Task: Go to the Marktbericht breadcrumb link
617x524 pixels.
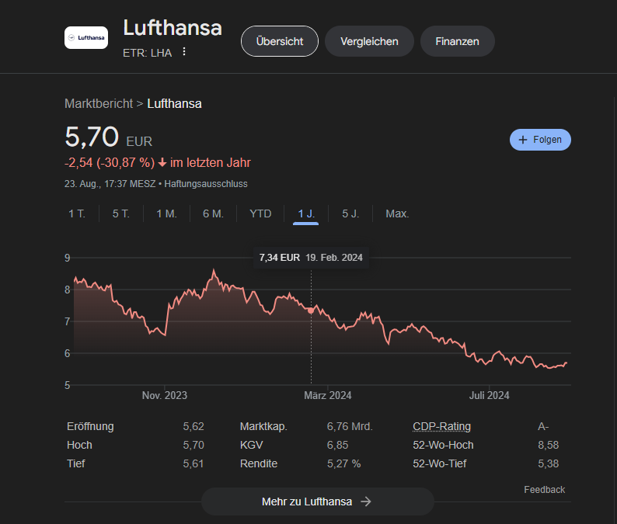Action: point(99,104)
